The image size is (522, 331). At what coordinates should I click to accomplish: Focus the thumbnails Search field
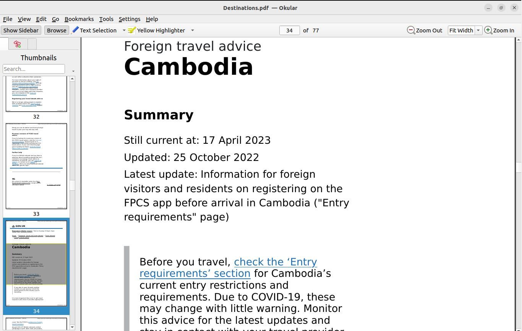click(34, 69)
